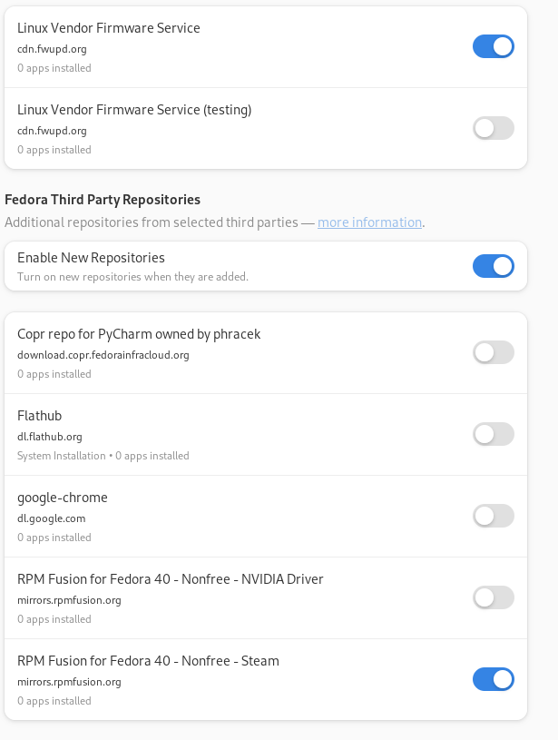This screenshot has height=740, width=558.
Task: Open the RPM Fusion Nonfree - NVIDIA Driver title
Action: (170, 579)
